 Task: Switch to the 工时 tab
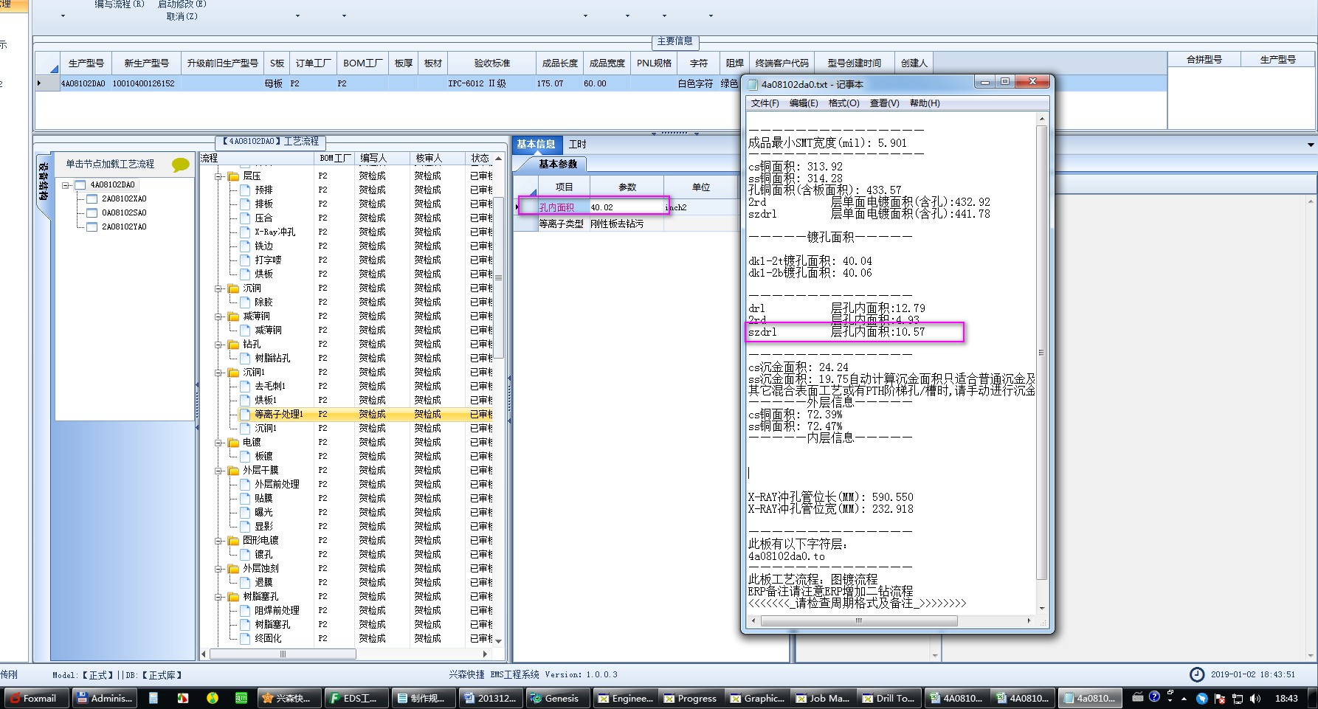(x=577, y=145)
